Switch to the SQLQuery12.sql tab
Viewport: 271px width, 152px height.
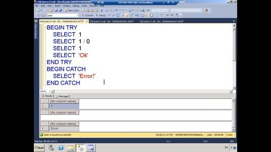(x=111, y=22)
